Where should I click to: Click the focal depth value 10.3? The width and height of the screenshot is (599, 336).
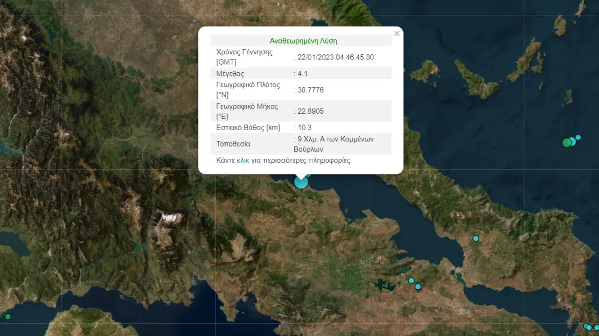pyautogui.click(x=305, y=128)
